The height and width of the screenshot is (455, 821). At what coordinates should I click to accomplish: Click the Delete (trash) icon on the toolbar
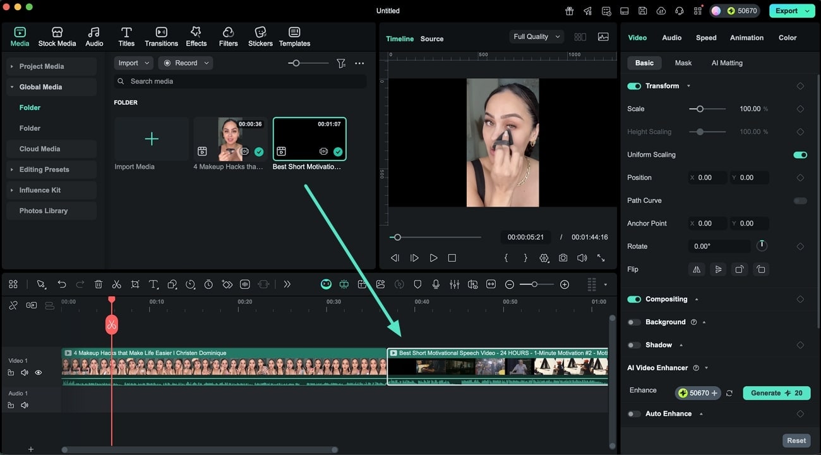99,284
